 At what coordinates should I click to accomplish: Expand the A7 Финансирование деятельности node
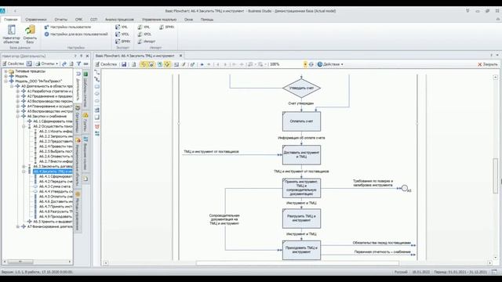click(18, 226)
